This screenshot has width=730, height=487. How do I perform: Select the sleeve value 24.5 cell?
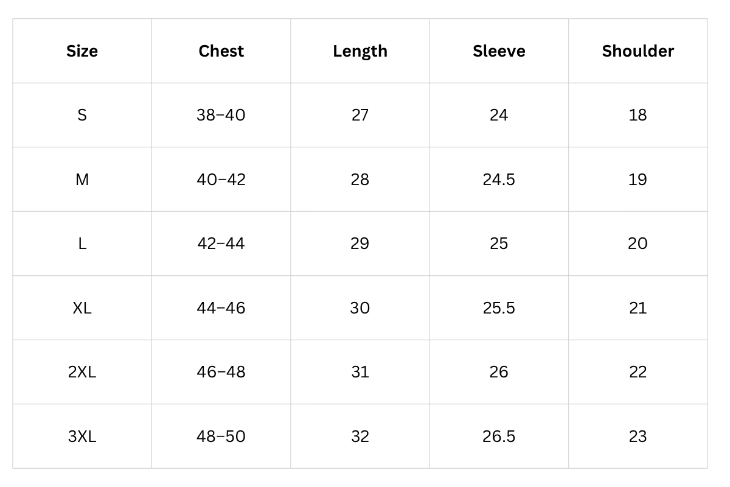[499, 180]
